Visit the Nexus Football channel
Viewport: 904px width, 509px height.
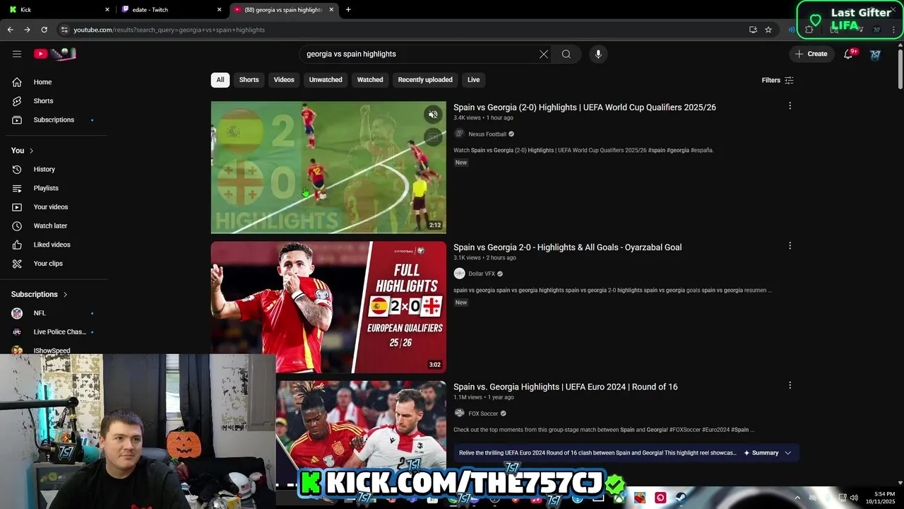[x=487, y=134]
